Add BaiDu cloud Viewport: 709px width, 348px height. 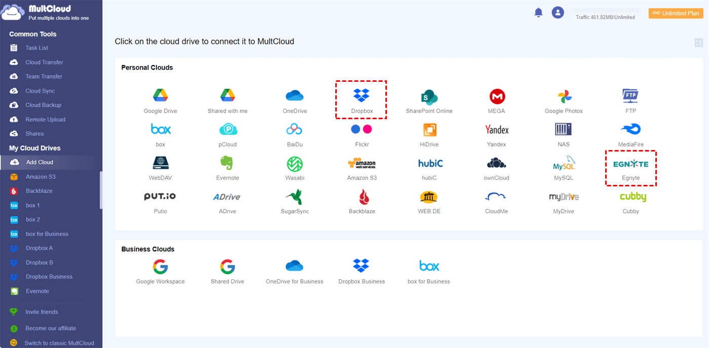[x=295, y=135]
